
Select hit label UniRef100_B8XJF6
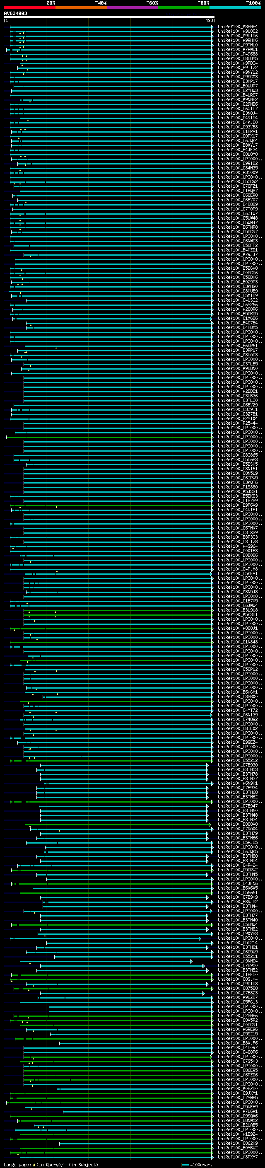pyautogui.click(x=238, y=1043)
